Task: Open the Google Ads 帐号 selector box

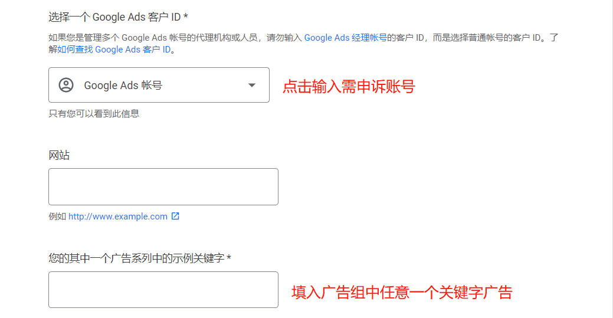Action: tap(158, 85)
